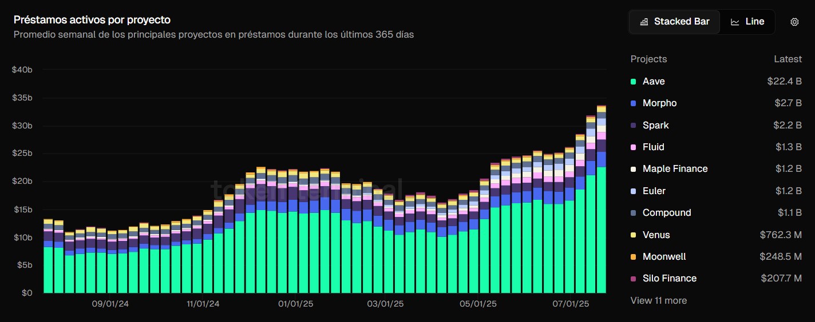This screenshot has width=815, height=322.
Task: Open the chart settings gear icon
Action: click(x=794, y=22)
